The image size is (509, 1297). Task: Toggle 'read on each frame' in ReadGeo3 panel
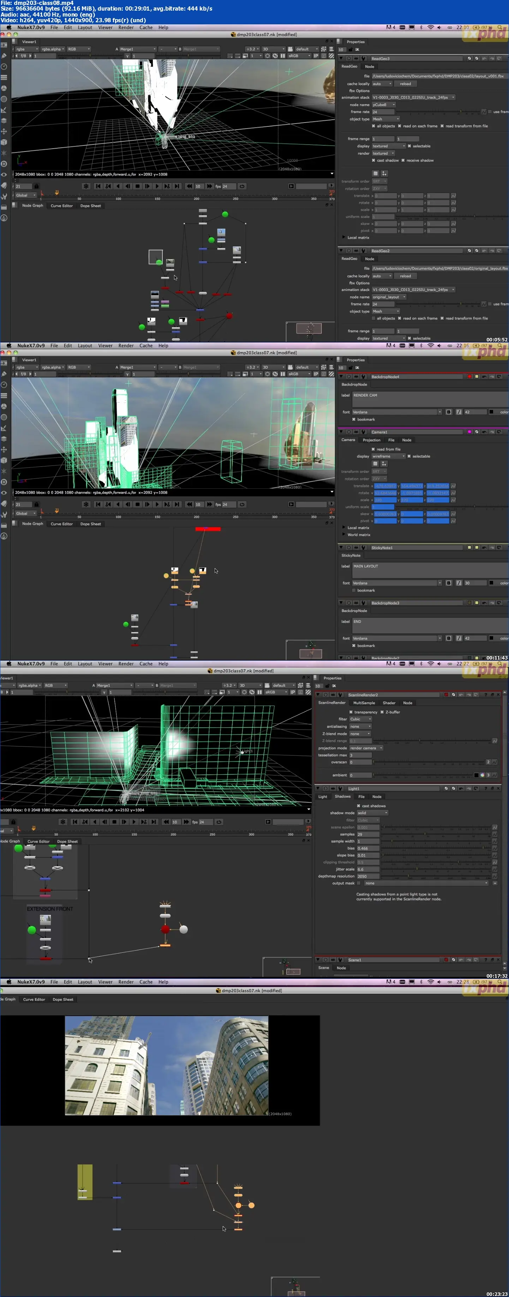tap(399, 126)
